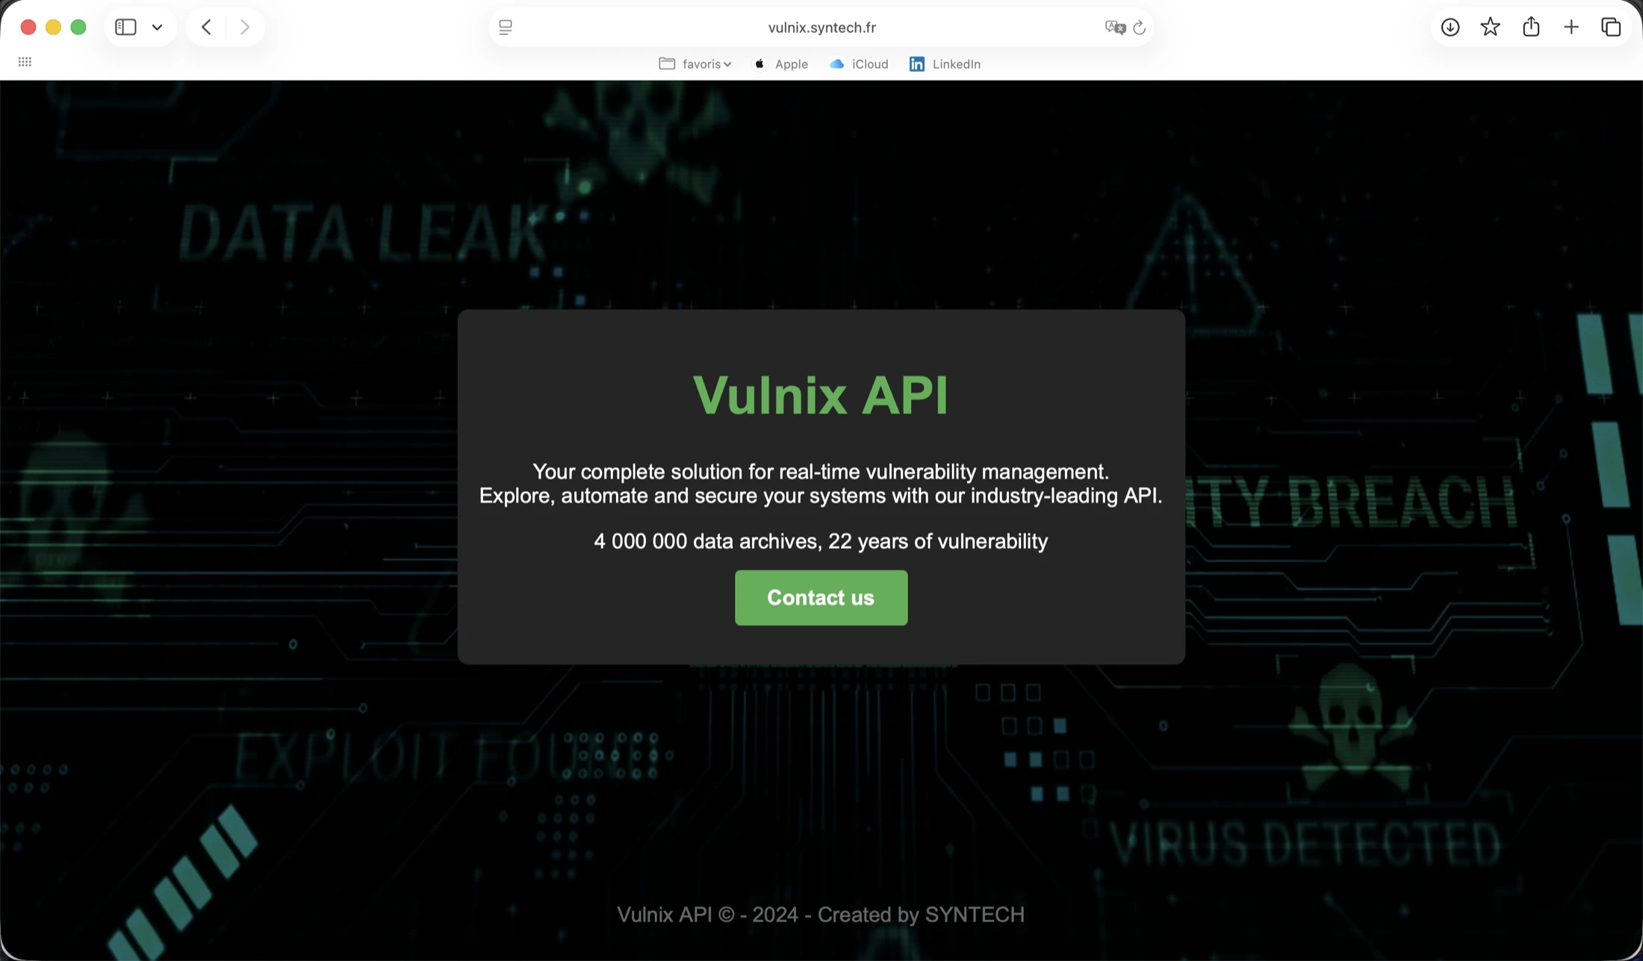Go forward with the forward arrow

tap(244, 28)
